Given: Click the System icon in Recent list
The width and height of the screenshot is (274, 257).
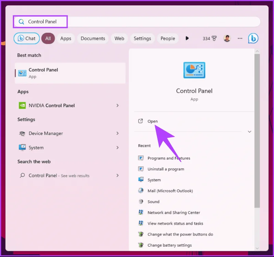Looking at the screenshot, I should click(141, 179).
